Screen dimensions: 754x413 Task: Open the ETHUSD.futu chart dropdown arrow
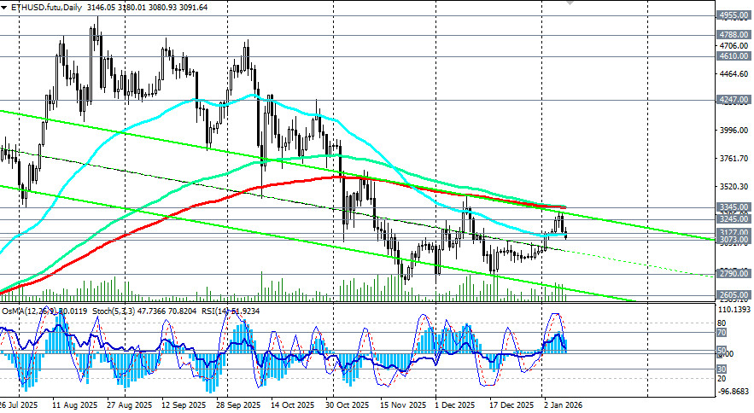4,8
